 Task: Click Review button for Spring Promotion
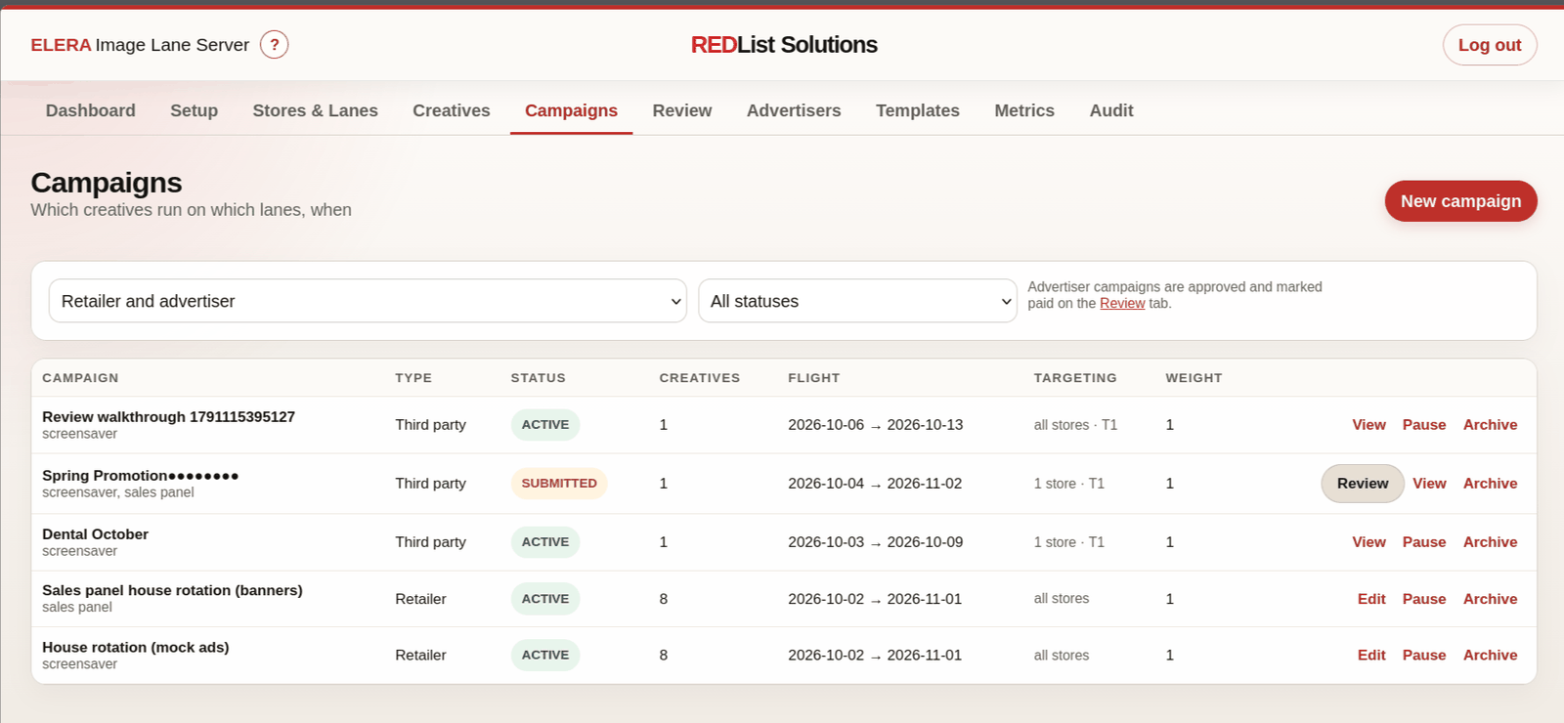(x=1363, y=484)
